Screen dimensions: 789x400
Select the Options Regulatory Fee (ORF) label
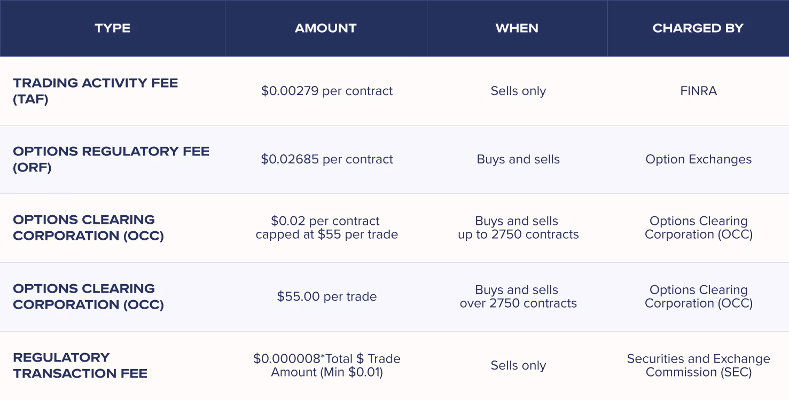tap(111, 159)
